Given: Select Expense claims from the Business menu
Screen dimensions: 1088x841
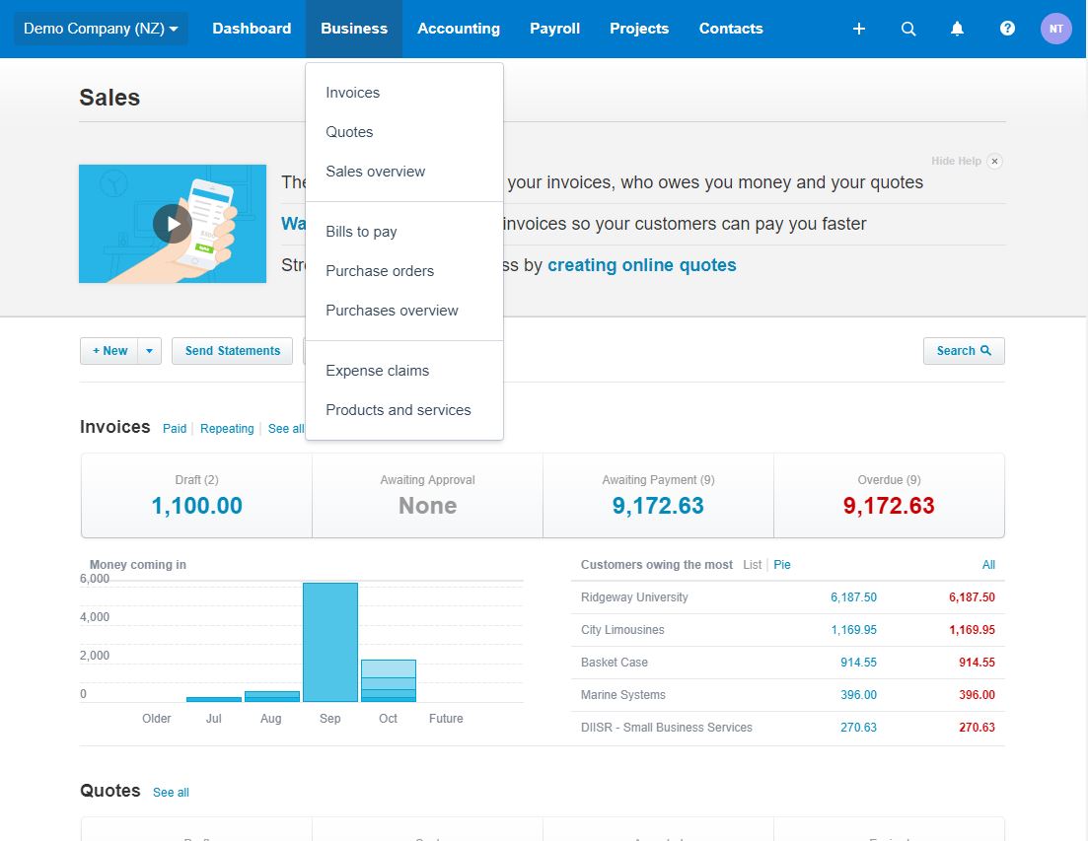Looking at the screenshot, I should [x=377, y=370].
